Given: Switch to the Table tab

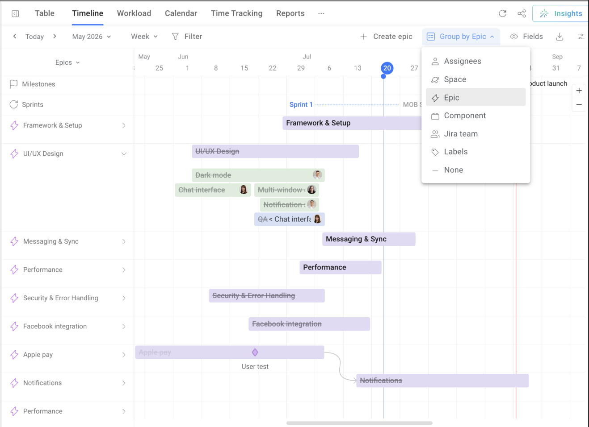Looking at the screenshot, I should [x=45, y=13].
